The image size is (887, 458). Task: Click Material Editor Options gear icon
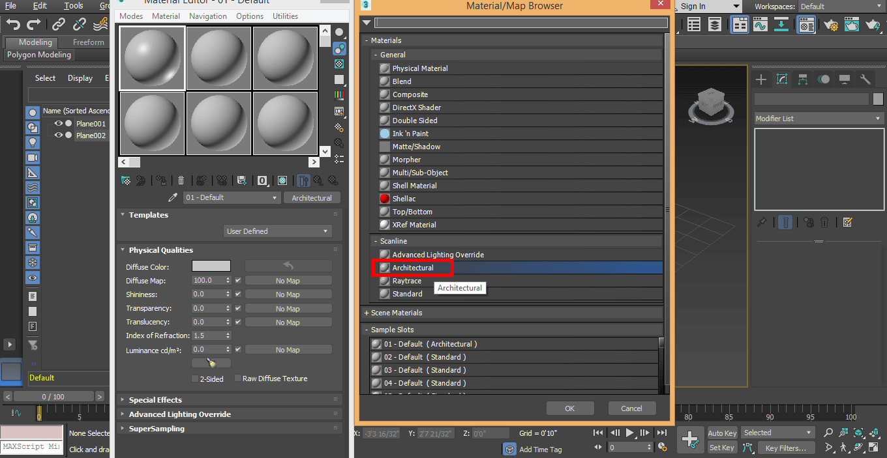(x=339, y=127)
